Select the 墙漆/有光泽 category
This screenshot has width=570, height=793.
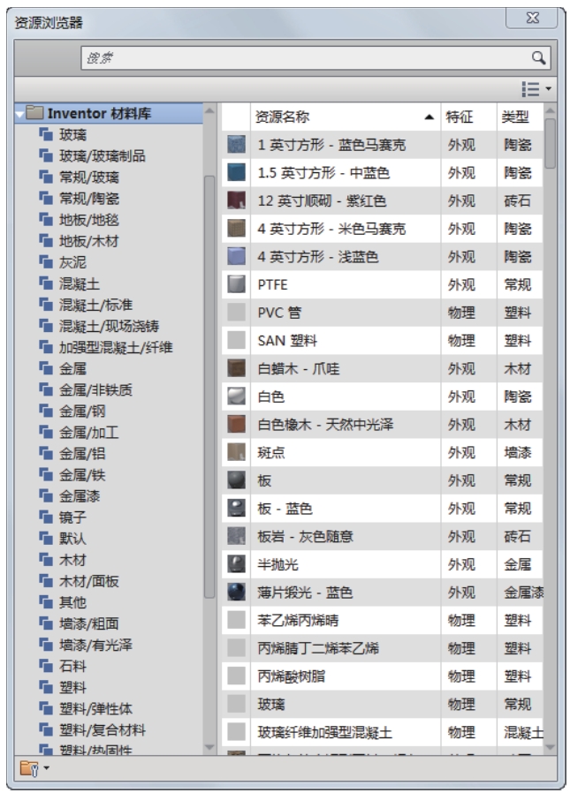click(95, 645)
